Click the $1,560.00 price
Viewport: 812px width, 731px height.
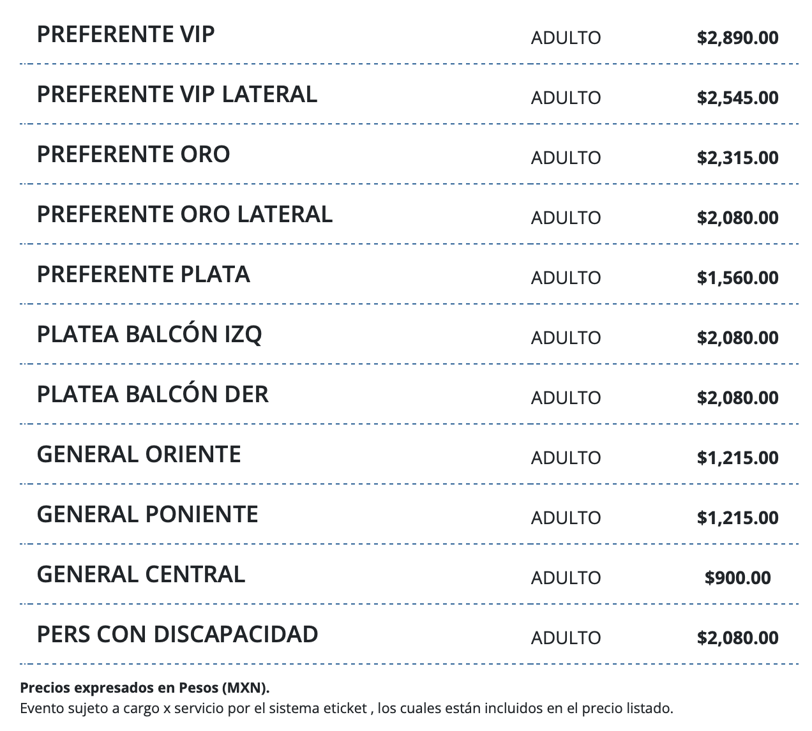point(737,278)
